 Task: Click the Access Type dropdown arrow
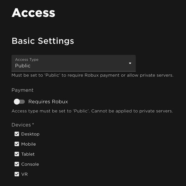click(130, 63)
